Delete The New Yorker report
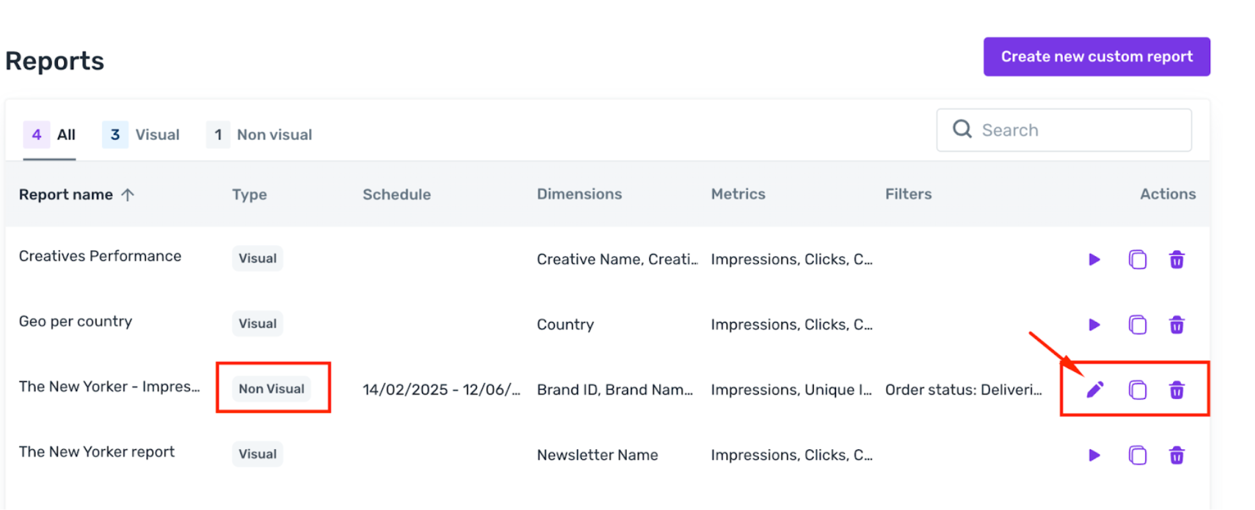 (1176, 455)
